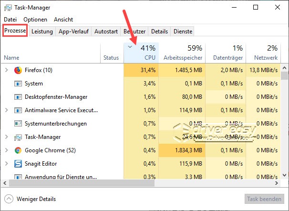Switch to the Dienste tab

point(183,32)
